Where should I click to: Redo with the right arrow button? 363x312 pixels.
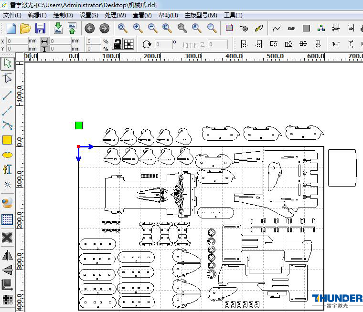[x=105, y=29]
